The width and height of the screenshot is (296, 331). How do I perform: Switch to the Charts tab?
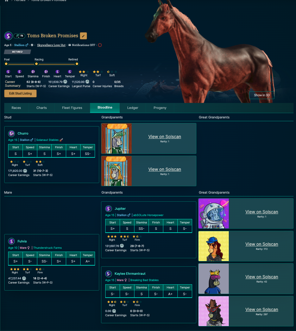(42, 108)
